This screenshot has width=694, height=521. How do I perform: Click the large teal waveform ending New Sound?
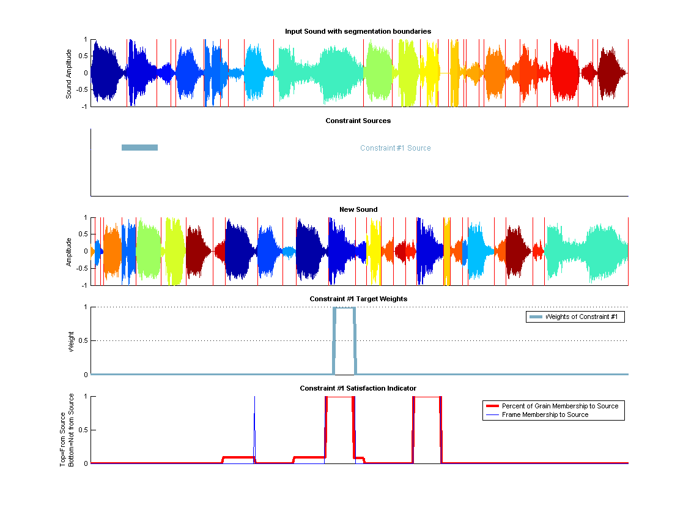587,251
